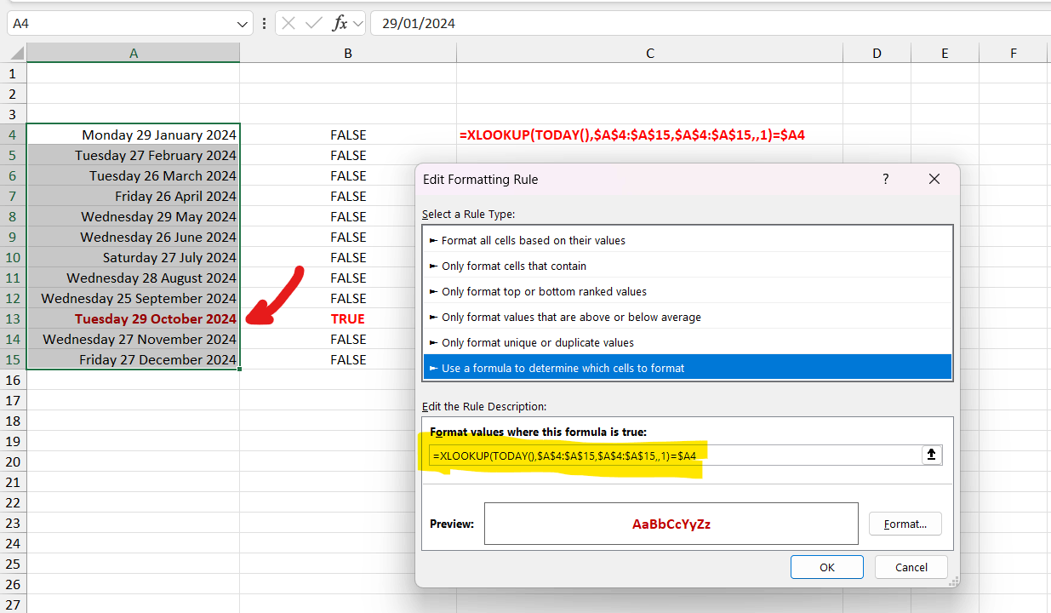Click the Name Box showing A4
Image resolution: width=1051 pixels, height=613 pixels.
[120, 24]
